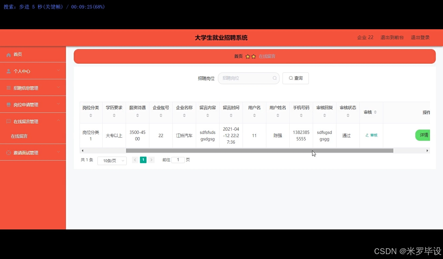Open 岗位申请管理 sidebar menu
This screenshot has width=443, height=259.
tap(33, 105)
